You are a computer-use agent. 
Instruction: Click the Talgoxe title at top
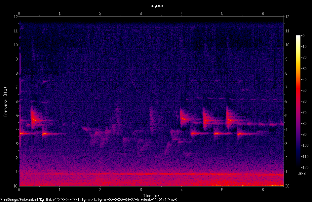pos(156,6)
